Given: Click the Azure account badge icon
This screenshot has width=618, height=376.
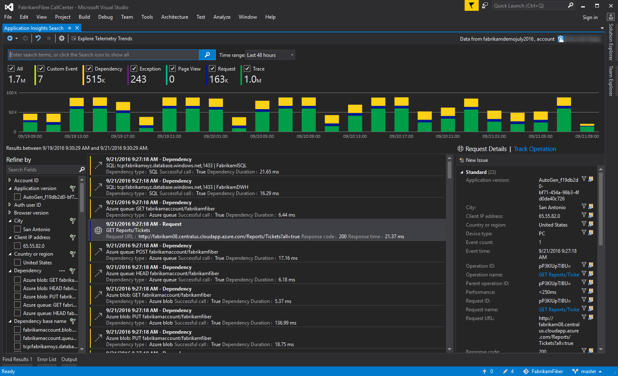Looking at the screenshot, I should pos(561,39).
